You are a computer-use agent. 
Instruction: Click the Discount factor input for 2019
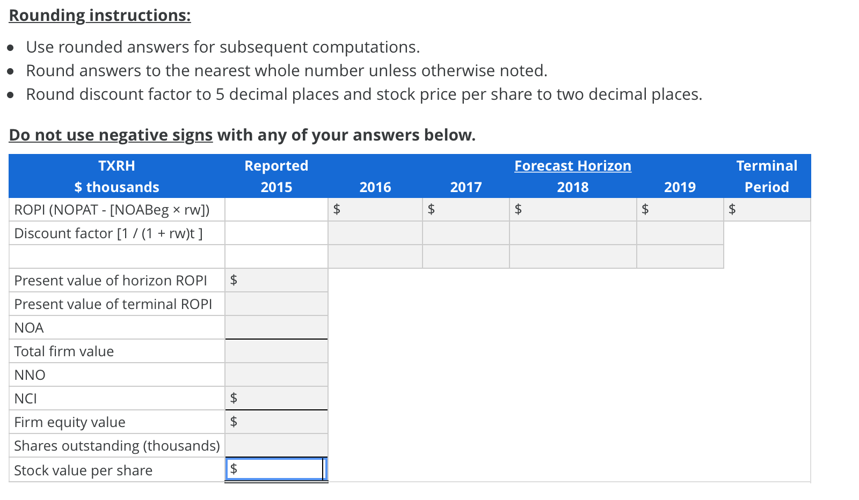click(x=680, y=233)
